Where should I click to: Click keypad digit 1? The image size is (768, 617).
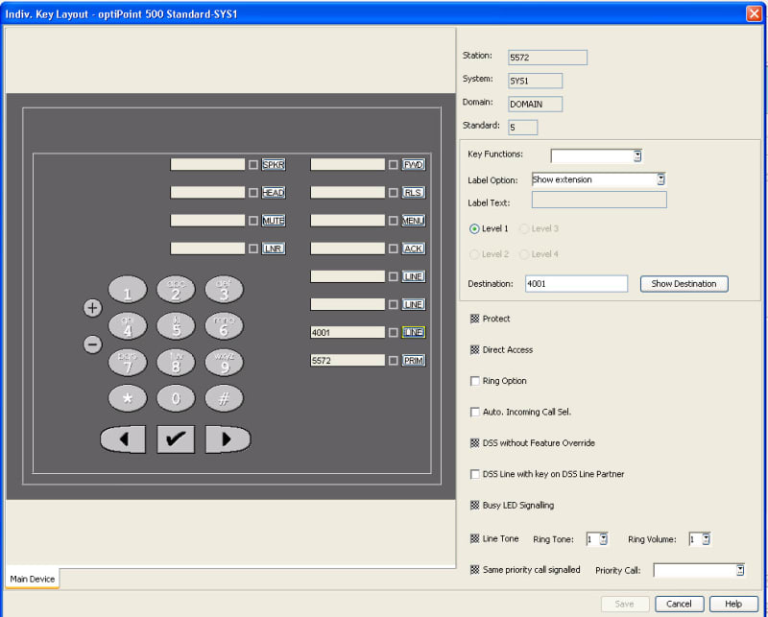click(x=128, y=290)
